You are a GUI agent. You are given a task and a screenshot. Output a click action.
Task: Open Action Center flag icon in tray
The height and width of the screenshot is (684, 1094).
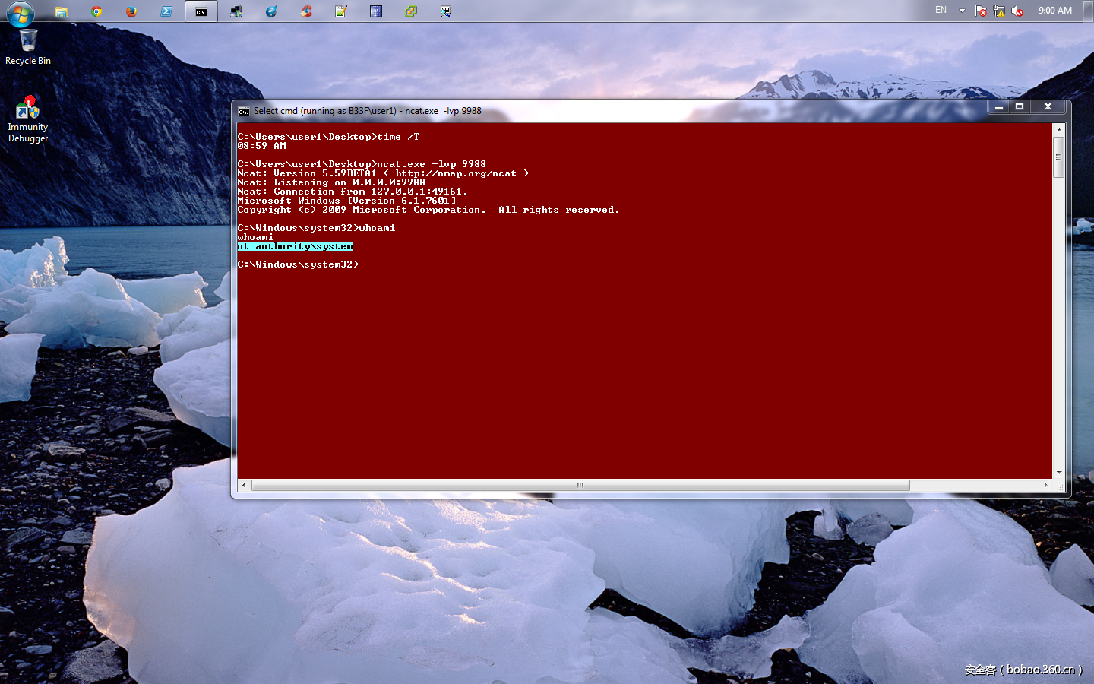coord(981,11)
